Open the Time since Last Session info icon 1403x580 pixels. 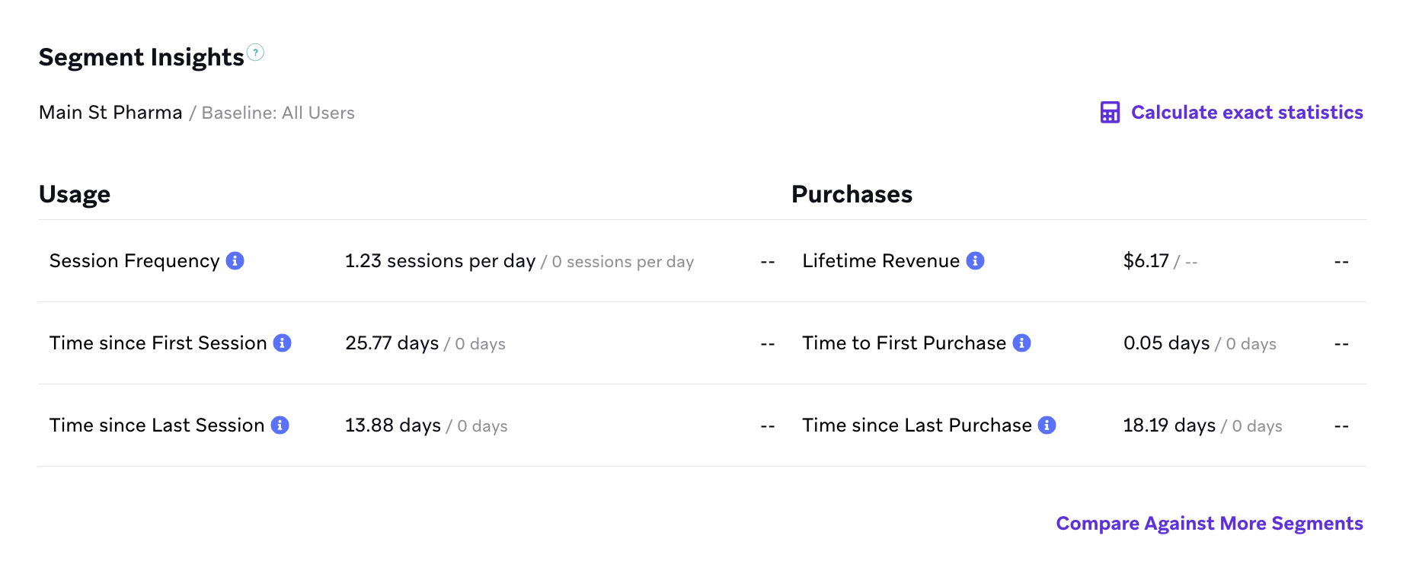(280, 425)
